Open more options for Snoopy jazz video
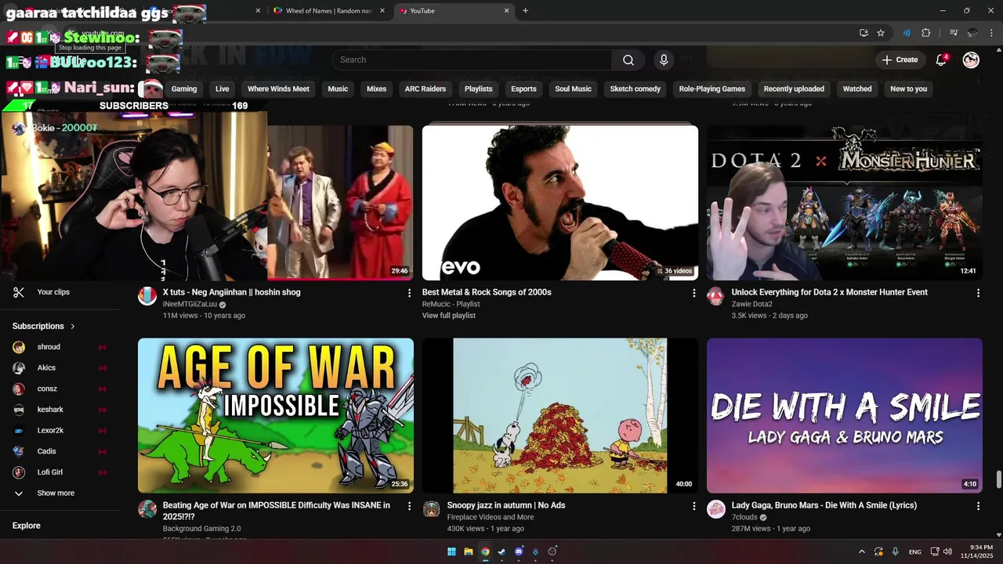 (x=693, y=506)
